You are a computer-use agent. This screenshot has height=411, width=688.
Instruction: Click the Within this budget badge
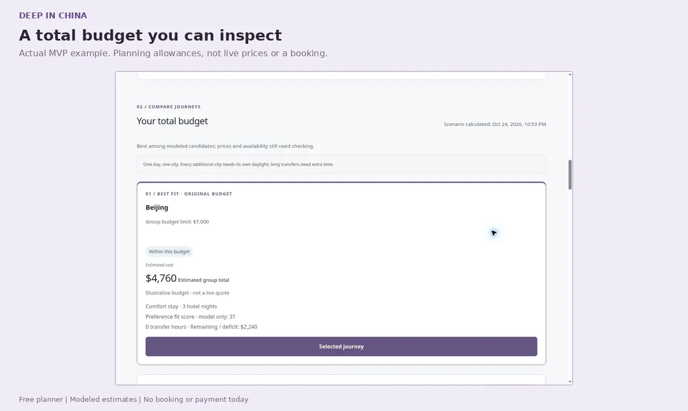point(169,251)
